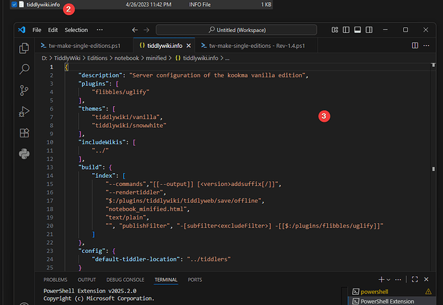Open Run and Debug view
The height and width of the screenshot is (305, 443).
point(24,111)
